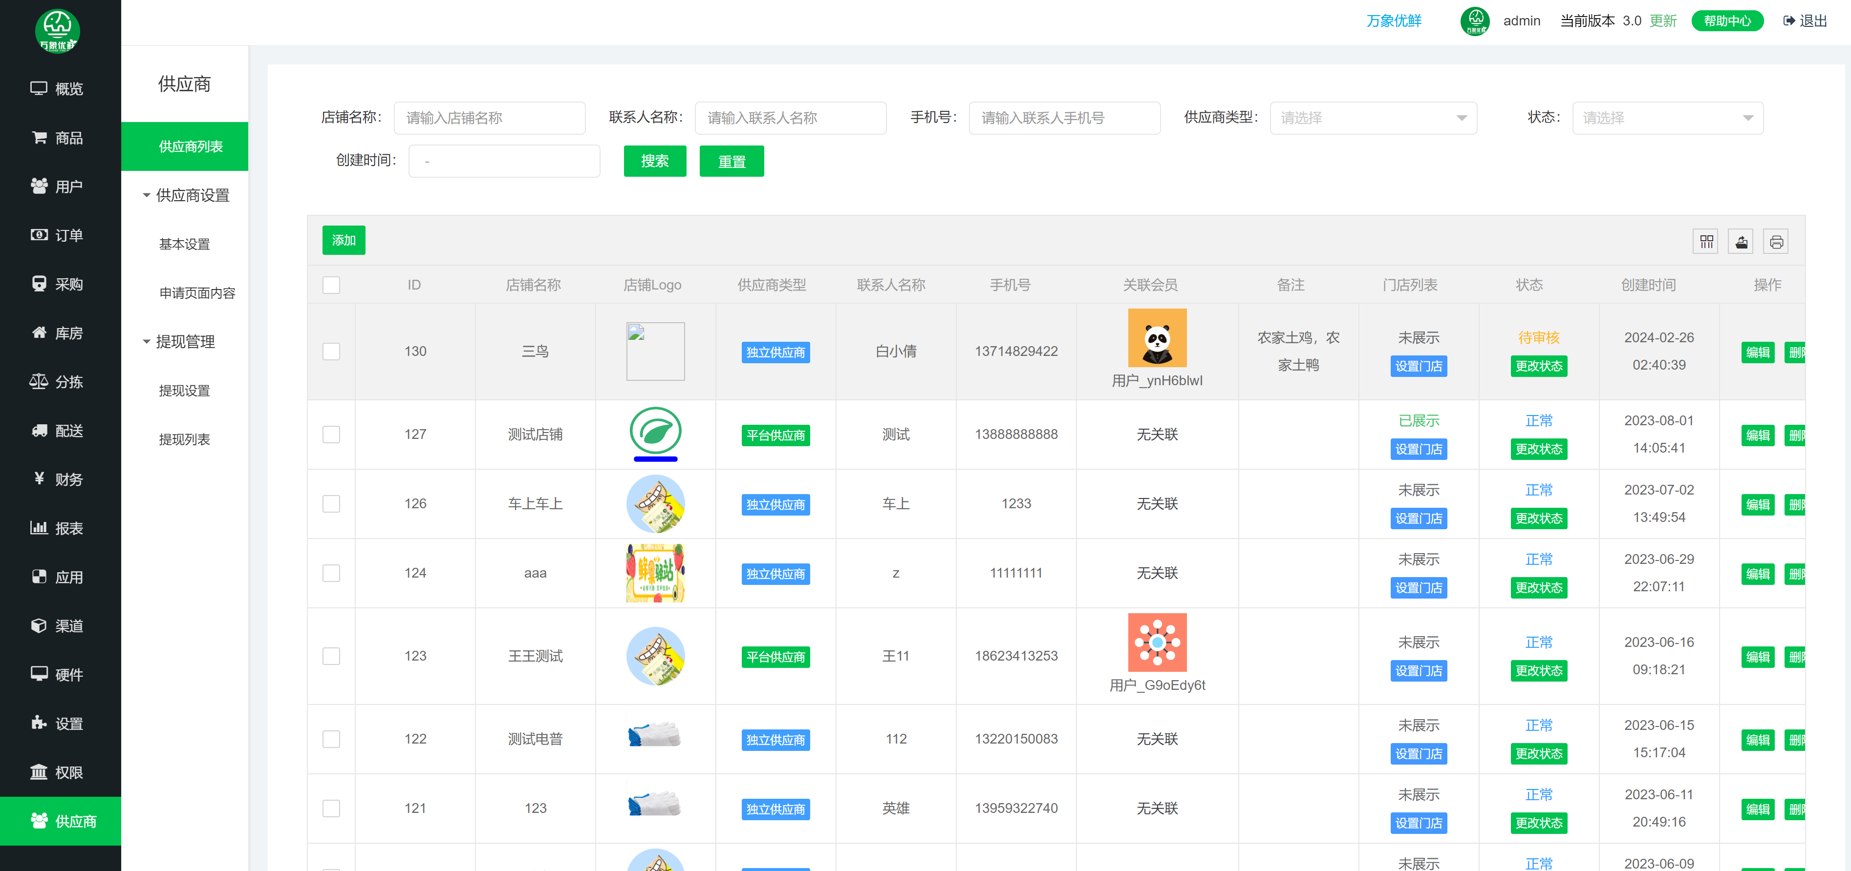Click the print table icon
Viewport: 1851px width, 871px height.
pos(1776,242)
